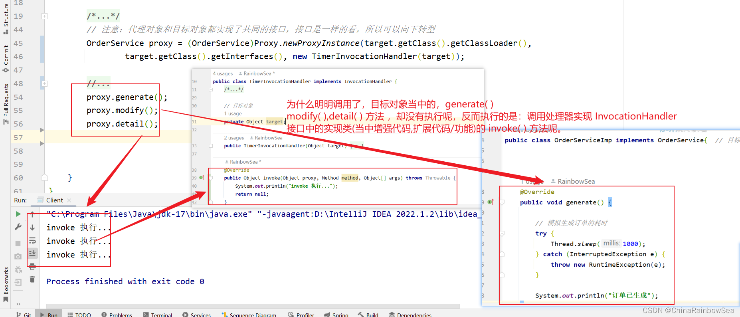Rerun Client with green play icon
The image size is (740, 317).
tap(18, 214)
